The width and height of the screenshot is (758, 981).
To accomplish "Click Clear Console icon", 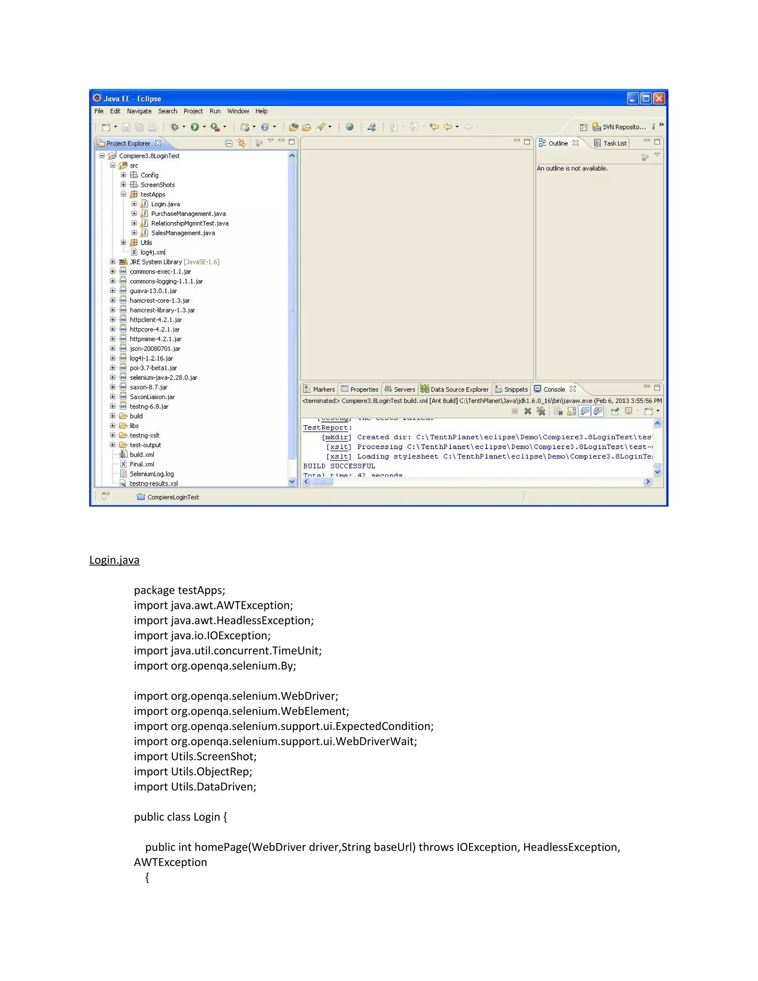I will [558, 411].
